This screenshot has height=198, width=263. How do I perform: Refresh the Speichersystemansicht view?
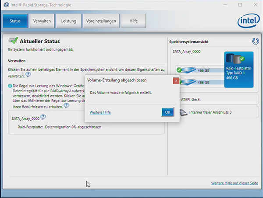256,42
